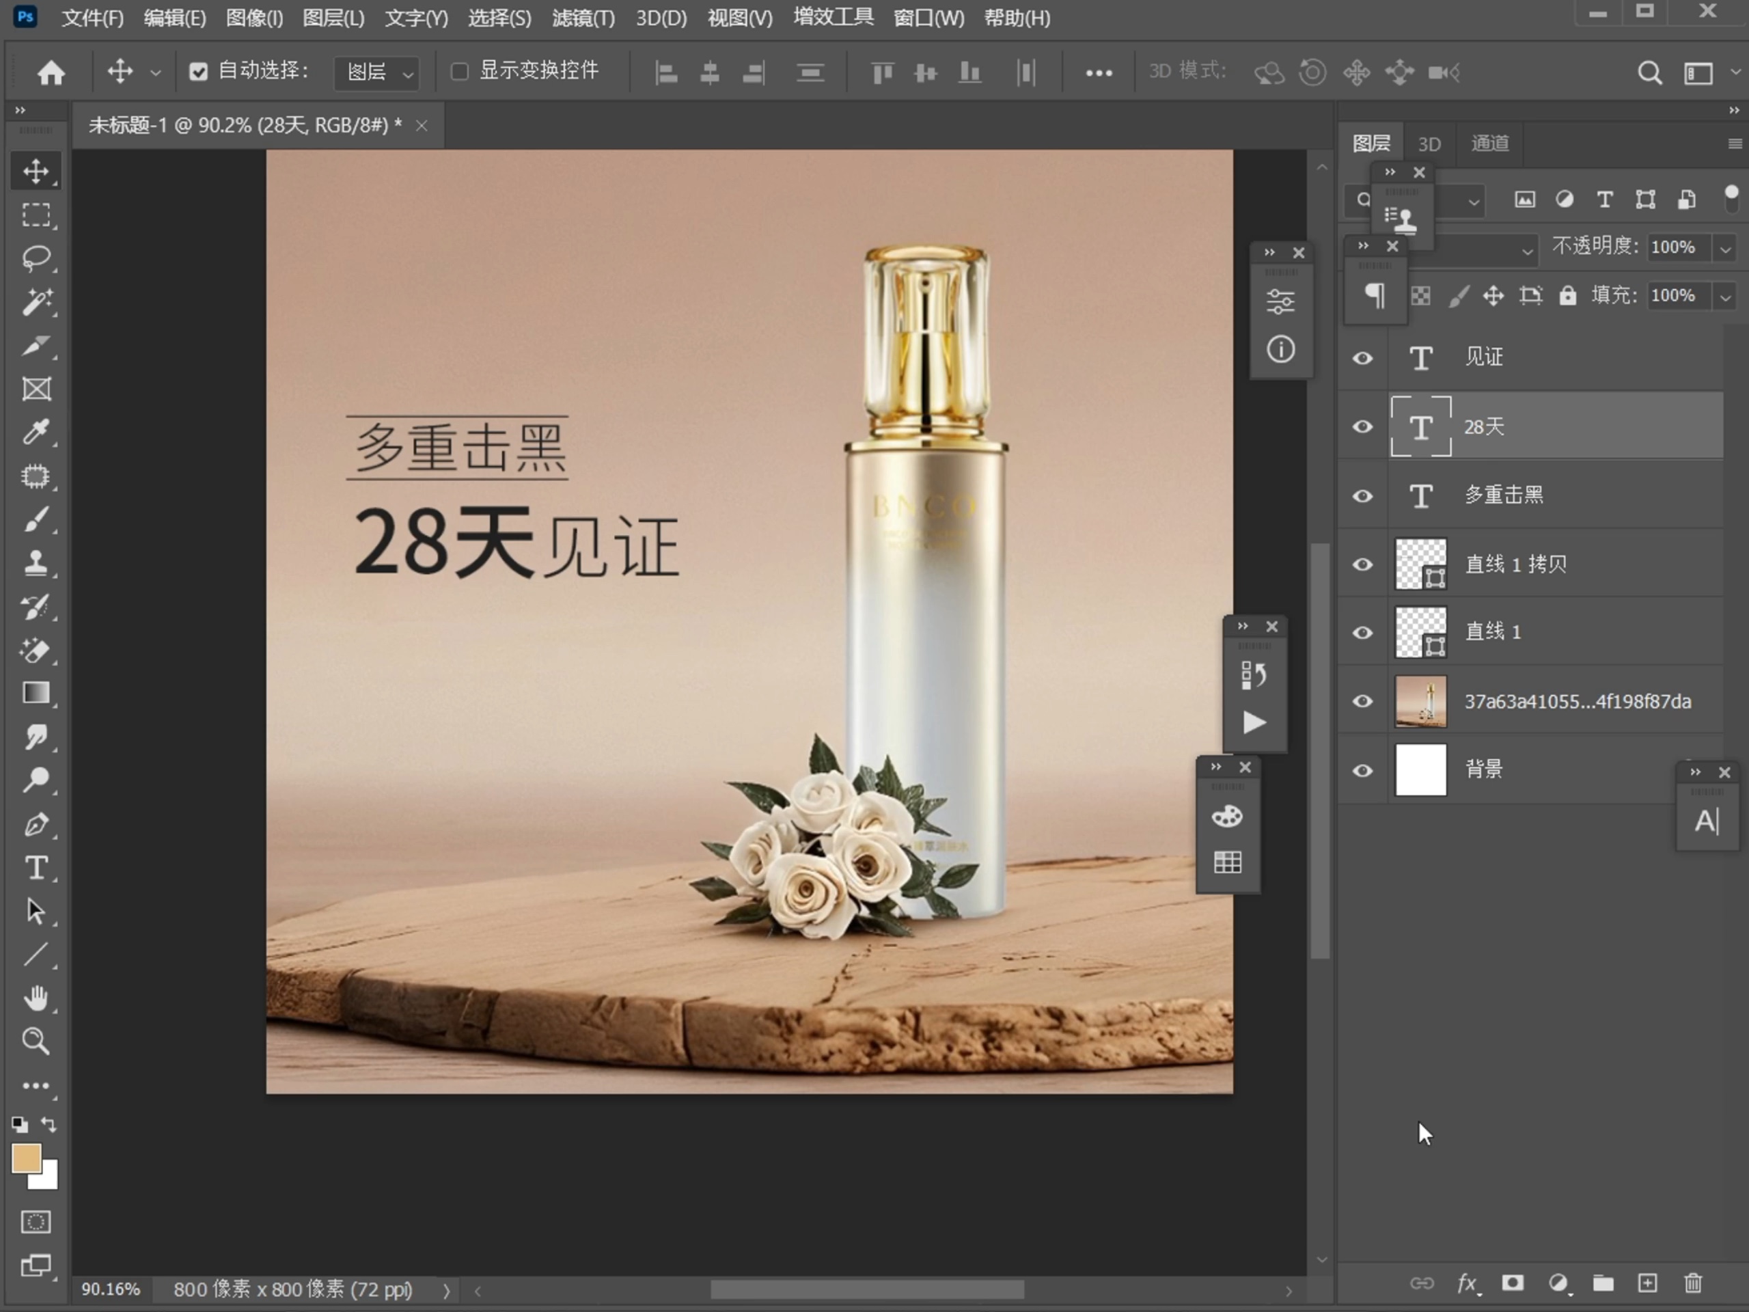Select the Lasso tool
This screenshot has height=1312, width=1749.
[36, 258]
